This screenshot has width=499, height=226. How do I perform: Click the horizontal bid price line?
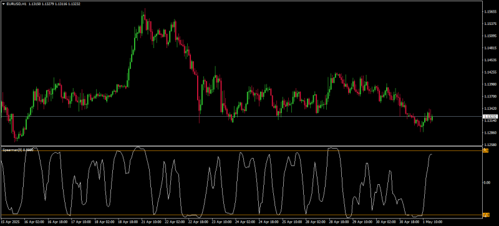pos(241,117)
